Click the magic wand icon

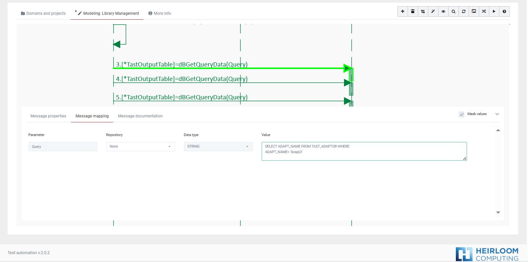click(x=433, y=11)
